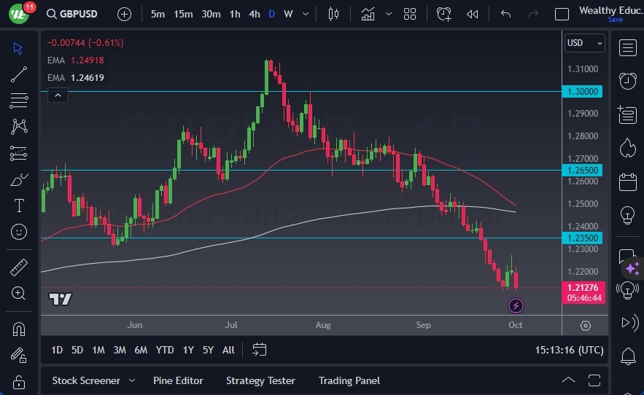Select the YTD date range button
Viewport: 644px width, 395px height.
(165, 350)
